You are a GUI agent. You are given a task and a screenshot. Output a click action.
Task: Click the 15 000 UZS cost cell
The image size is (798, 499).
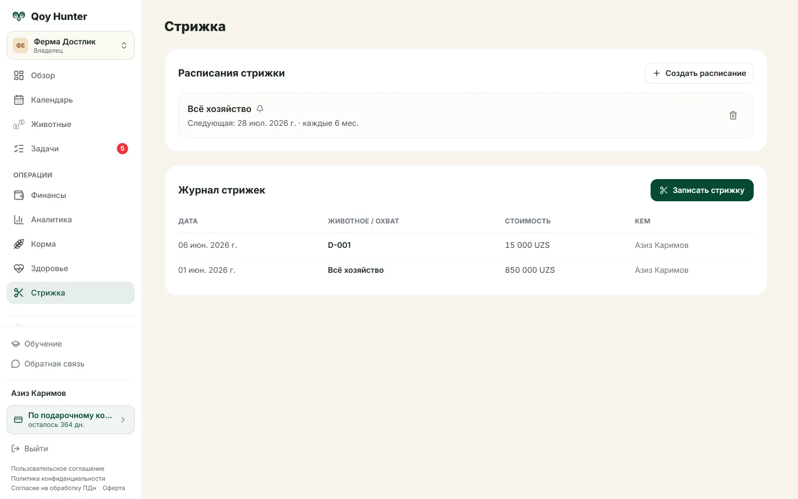click(x=528, y=245)
